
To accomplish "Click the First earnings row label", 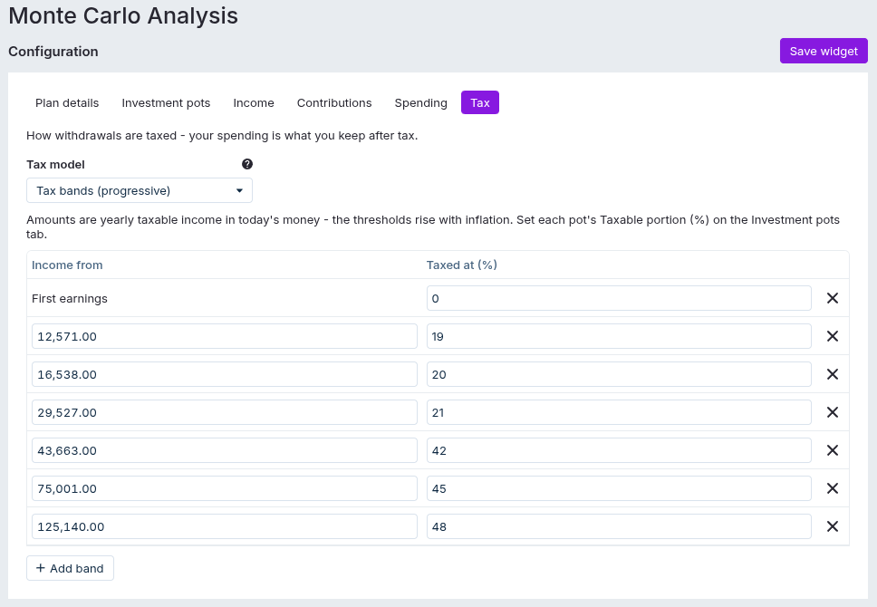I will tap(70, 299).
